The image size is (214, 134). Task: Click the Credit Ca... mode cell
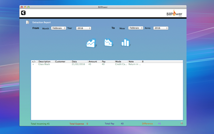pyautogui.click(x=121, y=64)
